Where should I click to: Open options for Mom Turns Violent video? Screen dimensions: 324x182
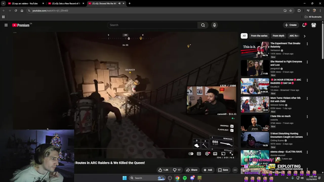click(x=307, y=98)
